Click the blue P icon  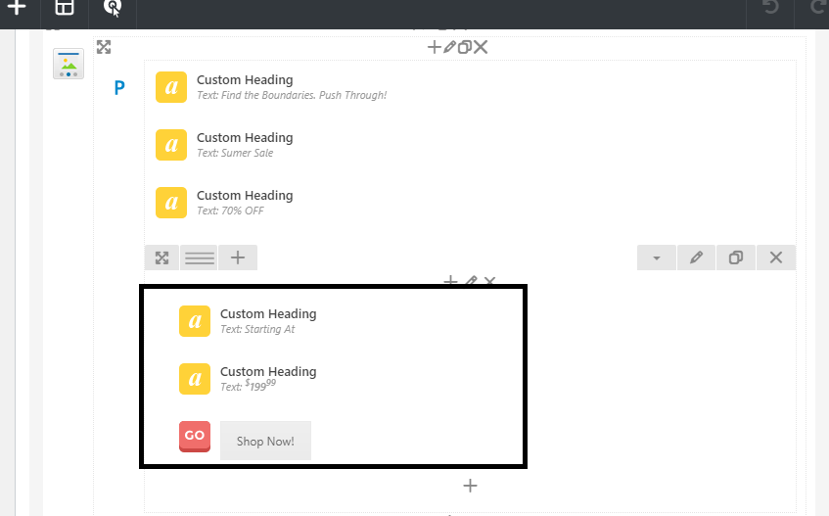(119, 87)
